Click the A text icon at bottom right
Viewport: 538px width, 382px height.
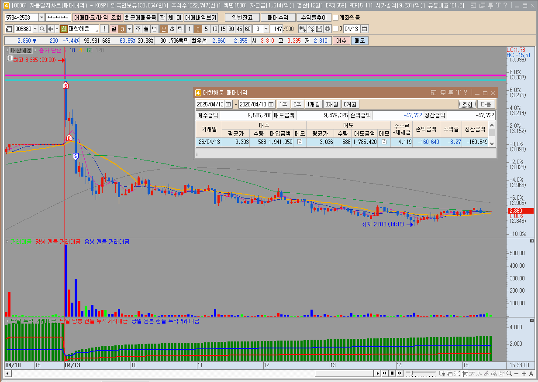tap(531, 374)
